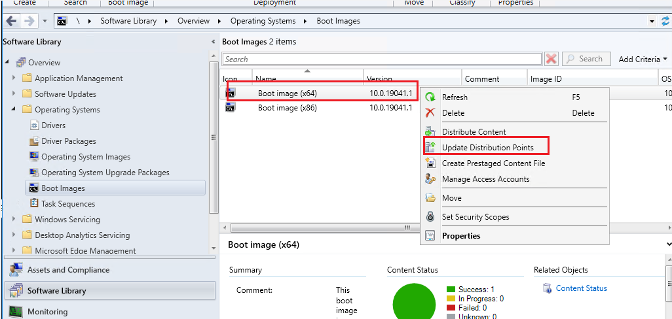This screenshot has width=672, height=319.
Task: Click the forward navigation arrow
Action: pos(29,21)
